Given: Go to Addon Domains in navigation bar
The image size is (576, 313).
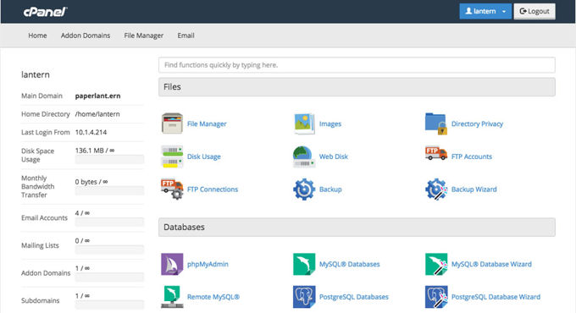Looking at the screenshot, I should pyautogui.click(x=86, y=36).
